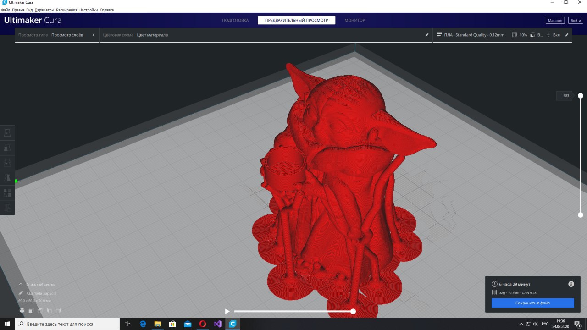Select the Support Blocker tool
This screenshot has height=330, width=587.
pos(7,207)
